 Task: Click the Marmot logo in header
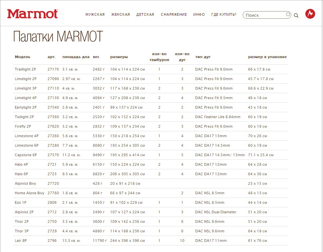(32, 14)
